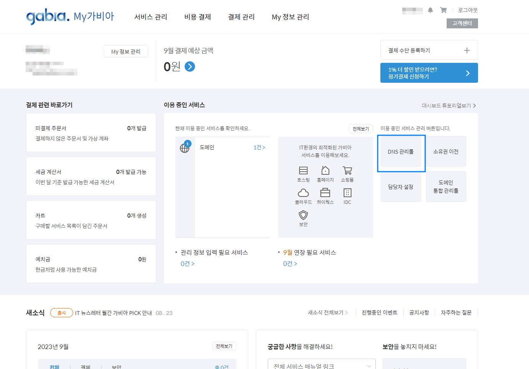The image size is (529, 369).
Task: Open the My 정보 관리 top menu
Action: pos(290,17)
